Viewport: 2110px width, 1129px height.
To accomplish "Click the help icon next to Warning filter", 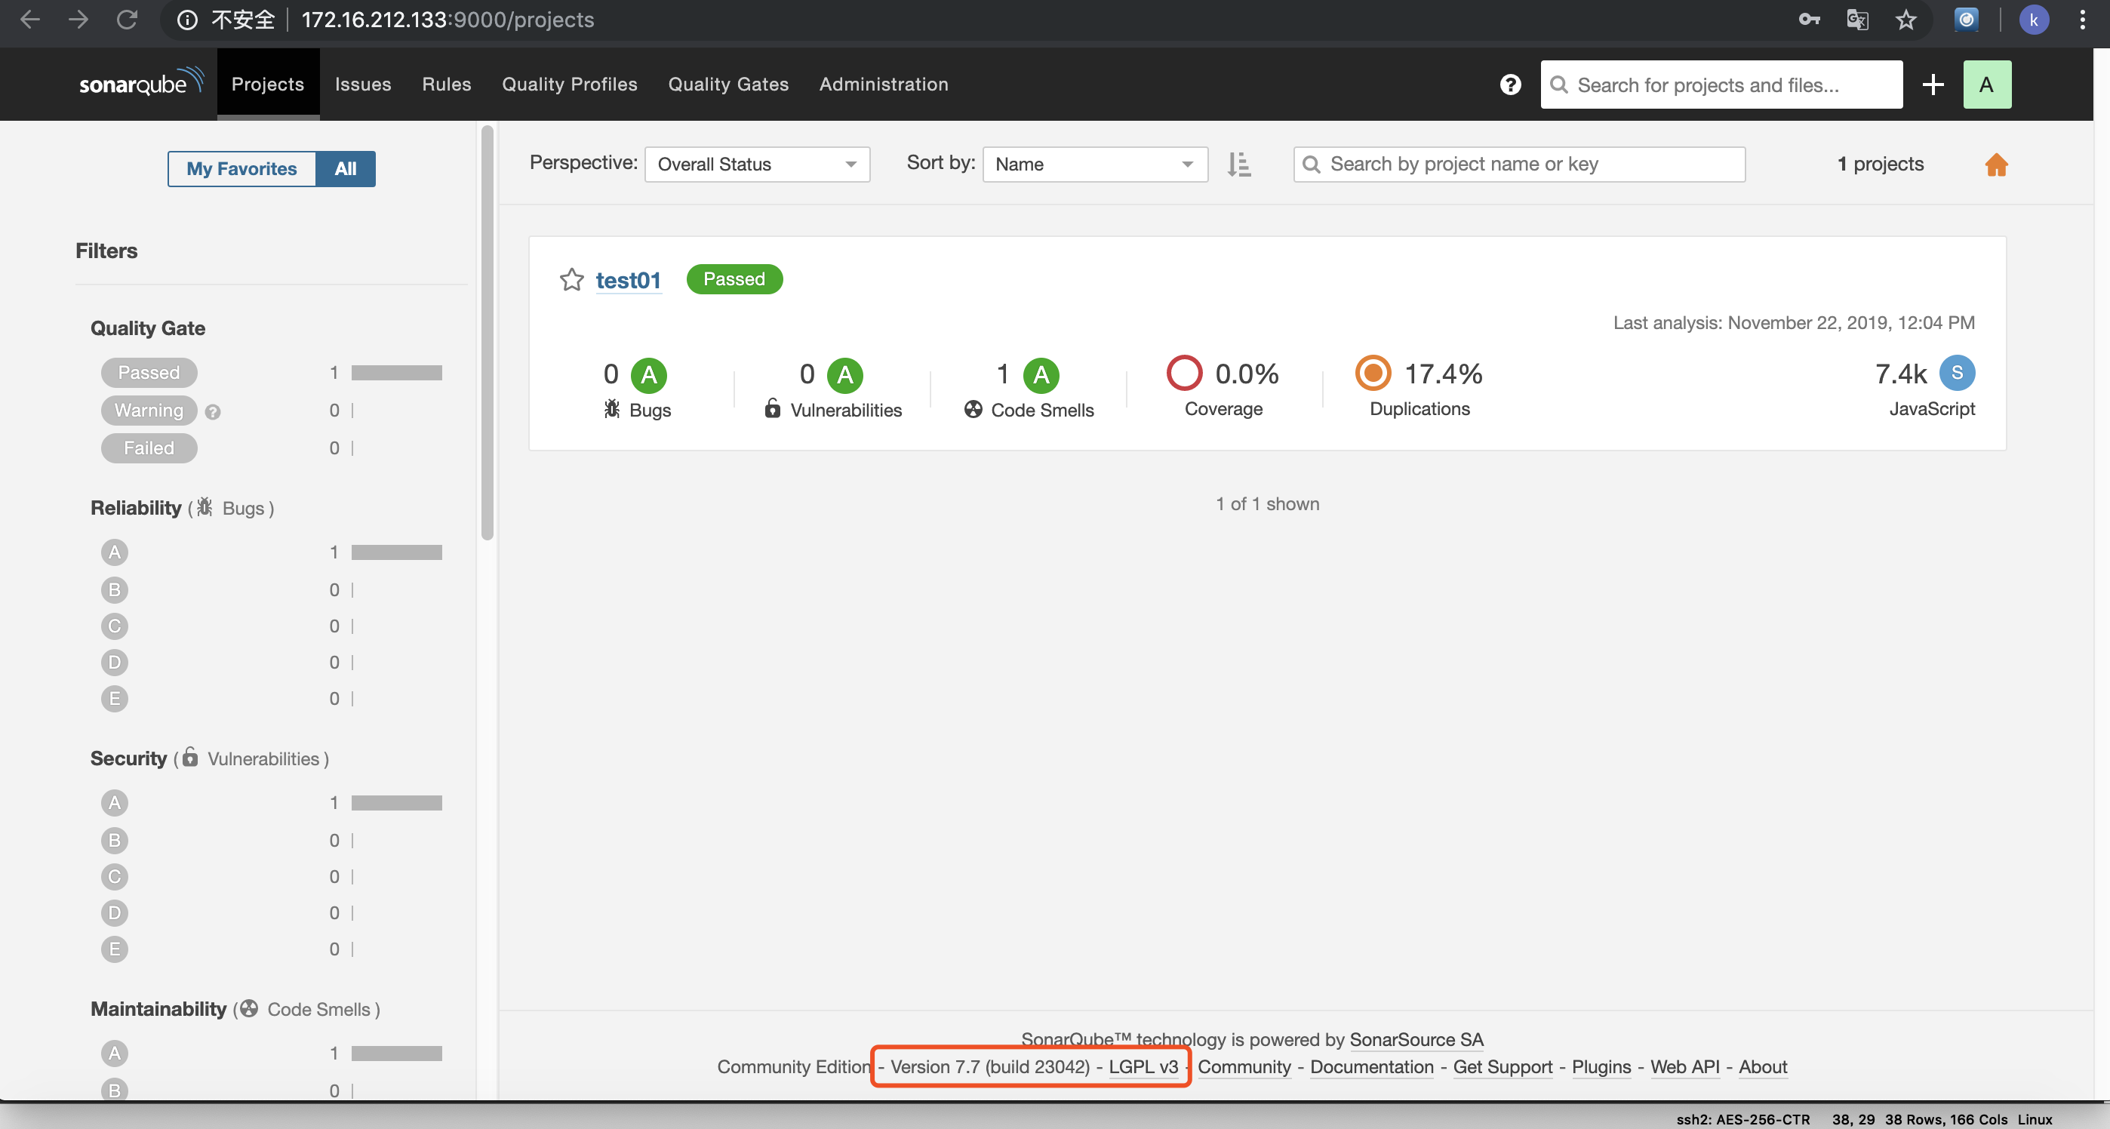I will [x=213, y=412].
